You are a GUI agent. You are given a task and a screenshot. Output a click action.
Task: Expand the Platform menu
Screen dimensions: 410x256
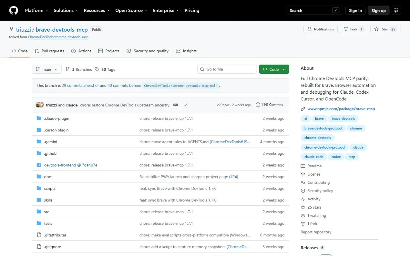pyautogui.click(x=37, y=11)
